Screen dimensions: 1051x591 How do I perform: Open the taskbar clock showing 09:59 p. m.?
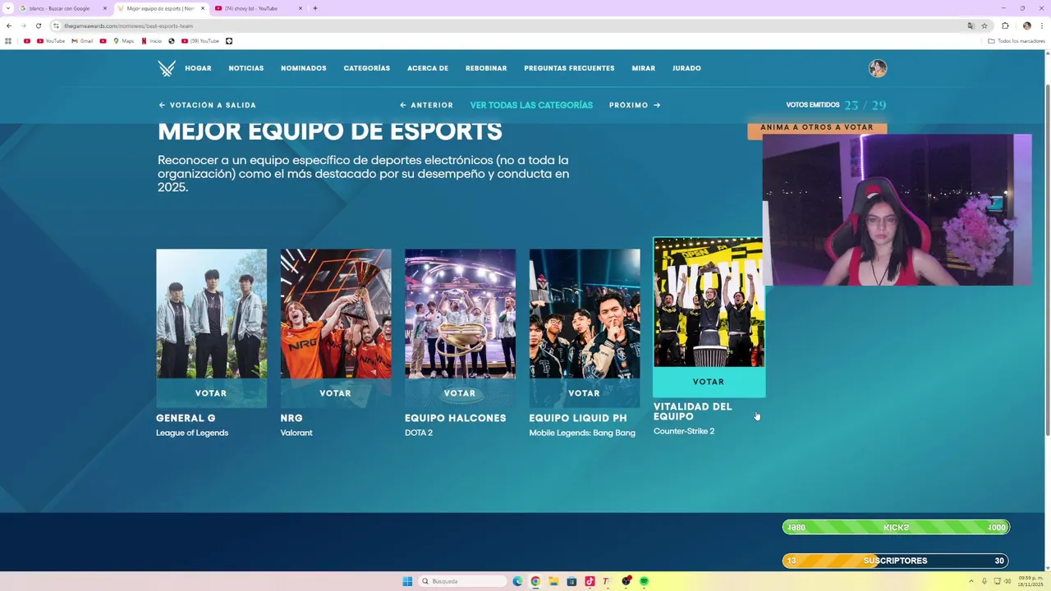tap(1030, 581)
